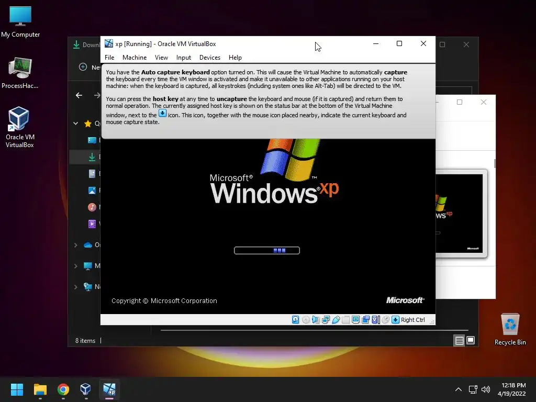The height and width of the screenshot is (402, 536).
Task: Open Oracle VM VirtualBox desktop shortcut
Action: (19, 127)
